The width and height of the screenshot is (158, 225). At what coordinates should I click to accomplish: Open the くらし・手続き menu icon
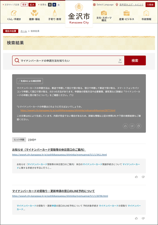(14, 13)
